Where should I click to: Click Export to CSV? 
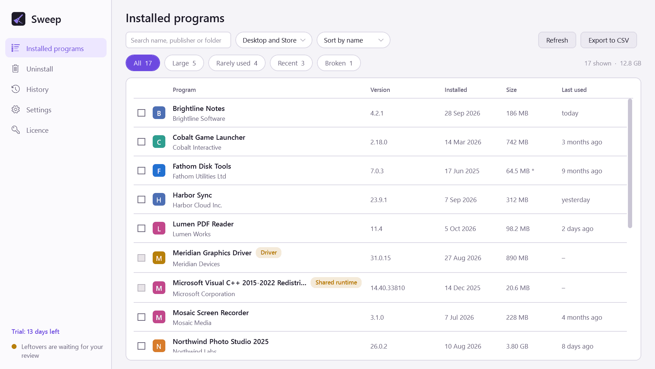pyautogui.click(x=608, y=40)
